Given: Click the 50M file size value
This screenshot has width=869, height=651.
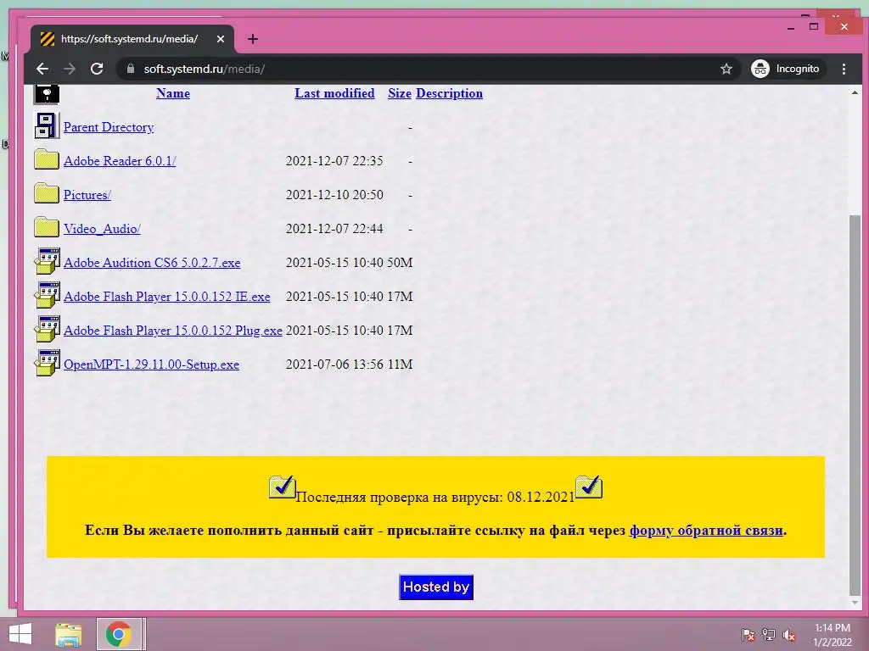Looking at the screenshot, I should [x=400, y=263].
